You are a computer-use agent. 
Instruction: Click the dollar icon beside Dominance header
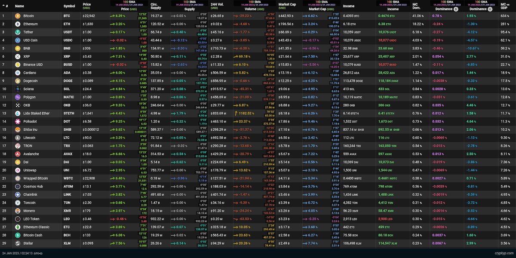pos(456,9)
